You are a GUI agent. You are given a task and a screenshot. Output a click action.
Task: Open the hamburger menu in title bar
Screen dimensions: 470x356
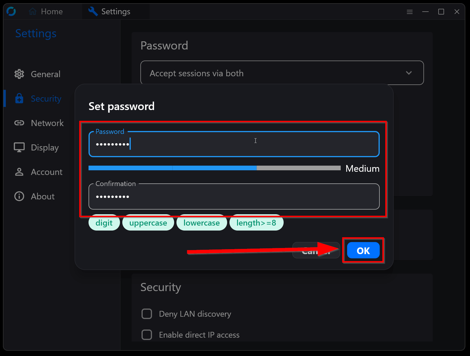tap(410, 12)
